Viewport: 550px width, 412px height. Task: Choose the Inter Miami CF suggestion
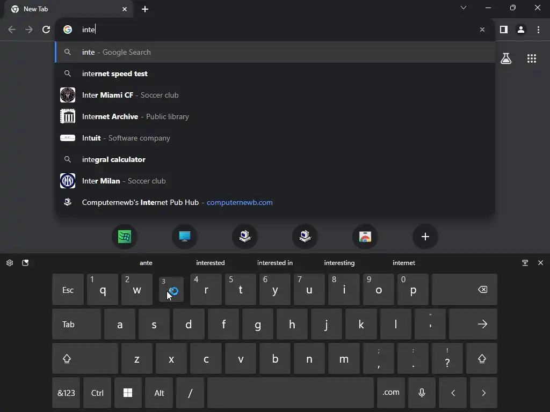[x=275, y=95]
